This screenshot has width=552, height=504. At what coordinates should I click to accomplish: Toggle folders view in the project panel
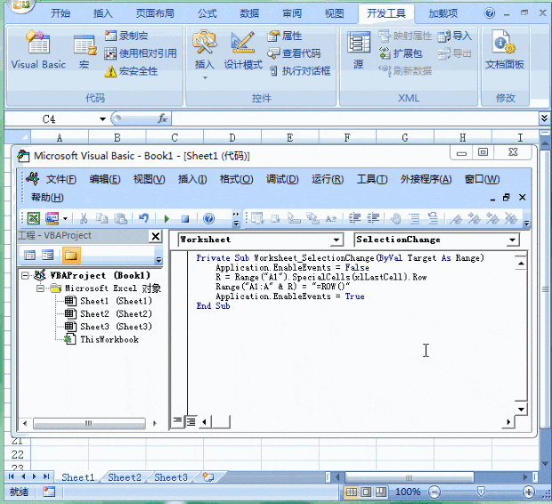(70, 256)
